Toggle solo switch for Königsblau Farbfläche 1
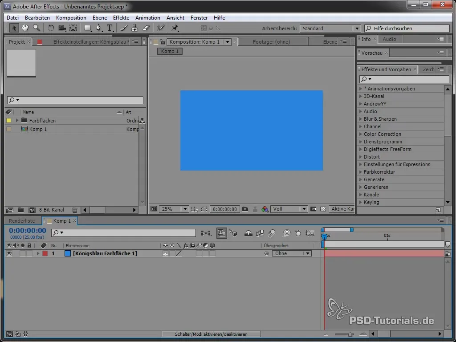The image size is (456, 342). tap(23, 253)
